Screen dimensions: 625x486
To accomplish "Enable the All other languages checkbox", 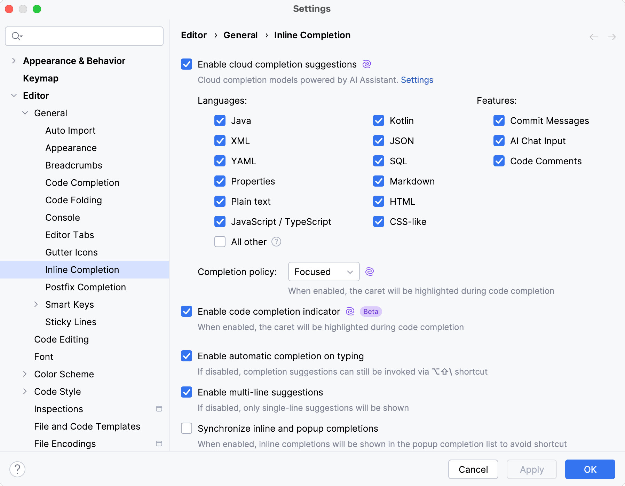I will pos(220,242).
